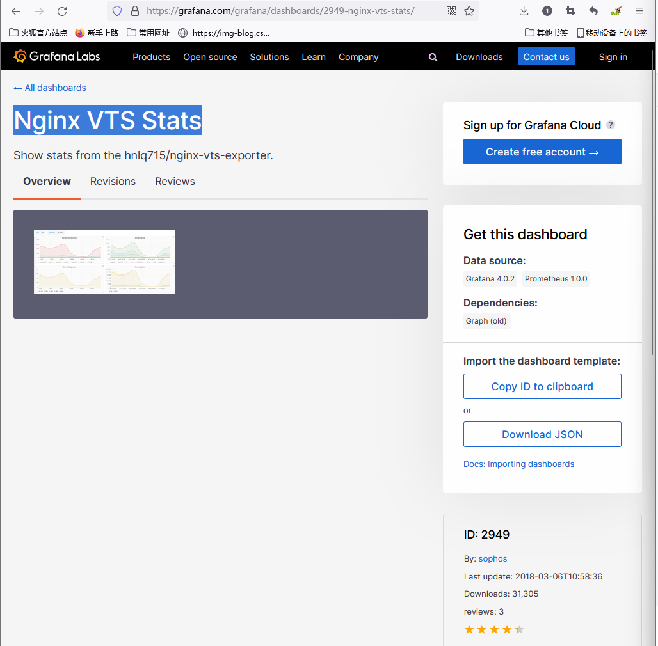Open the Solutions navigation menu
Screen dimensions: 658x646
tap(269, 57)
